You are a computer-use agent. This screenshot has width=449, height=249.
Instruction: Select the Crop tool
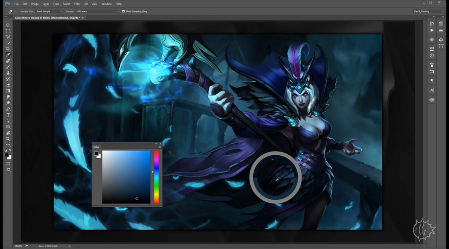8,49
